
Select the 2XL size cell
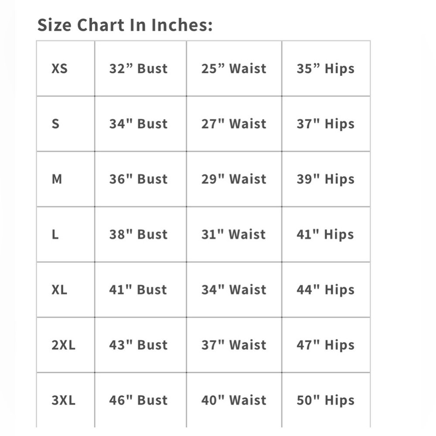pyautogui.click(x=66, y=345)
